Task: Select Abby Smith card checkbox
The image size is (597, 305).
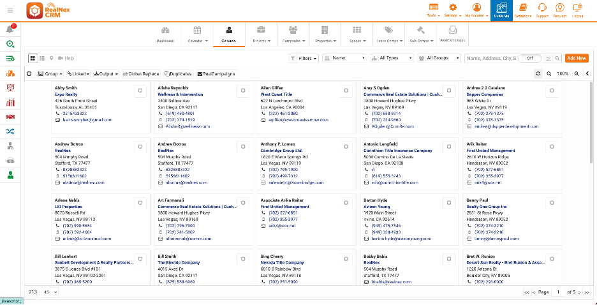Action: pyautogui.click(x=140, y=91)
